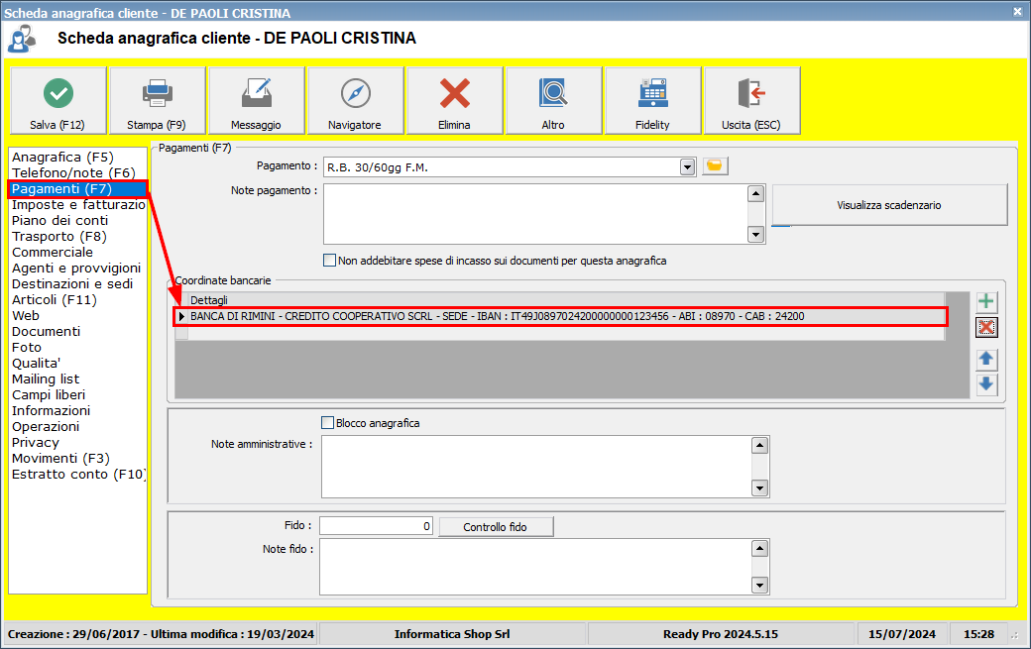Screen dimensions: 1031x649
Task: Open Qualita' section in sidebar
Action: tap(36, 364)
